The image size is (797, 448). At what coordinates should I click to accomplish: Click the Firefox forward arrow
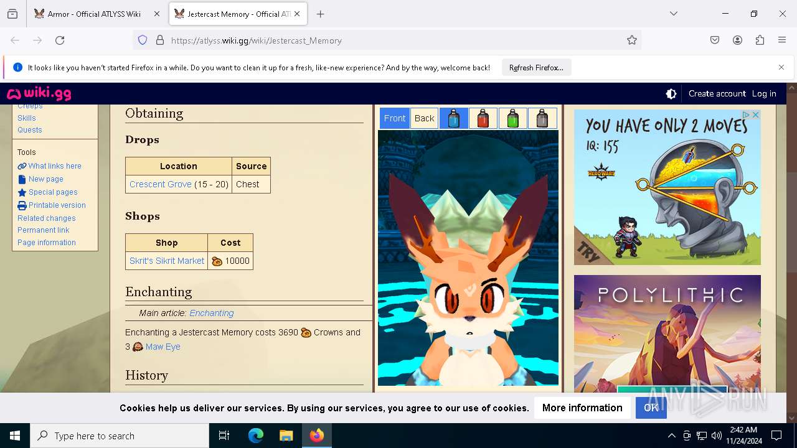click(x=37, y=40)
